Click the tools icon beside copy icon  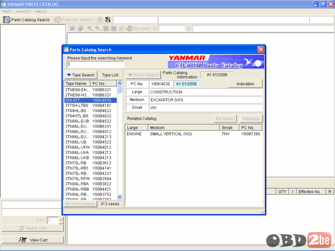[108, 20]
